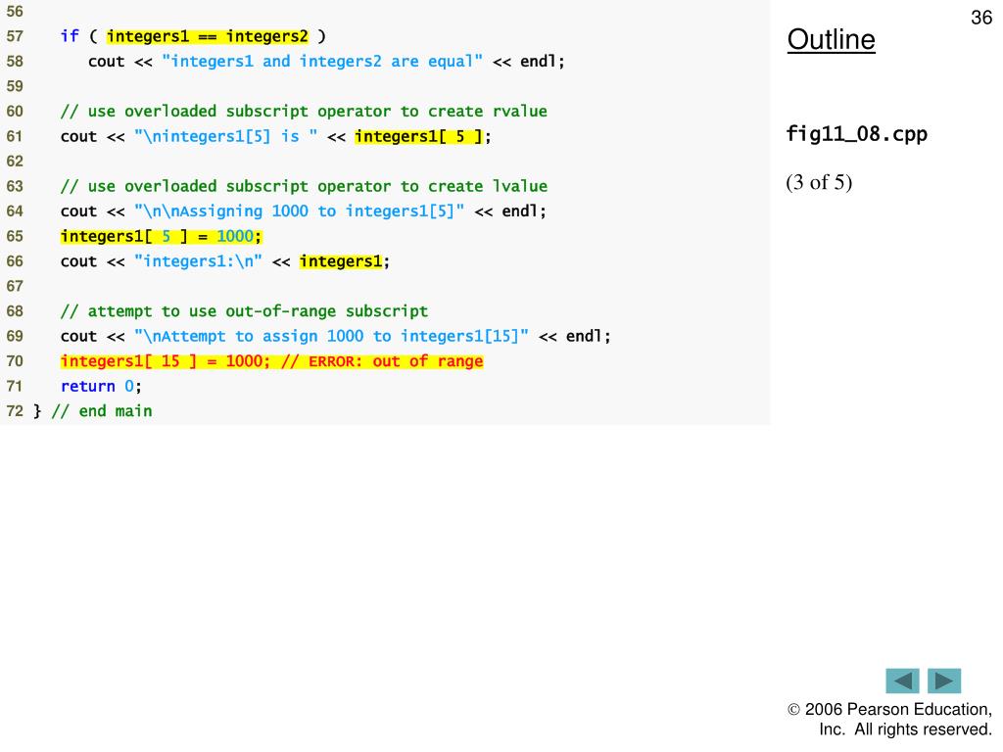
Task: Click comment about creating lvalue
Action: point(304,186)
